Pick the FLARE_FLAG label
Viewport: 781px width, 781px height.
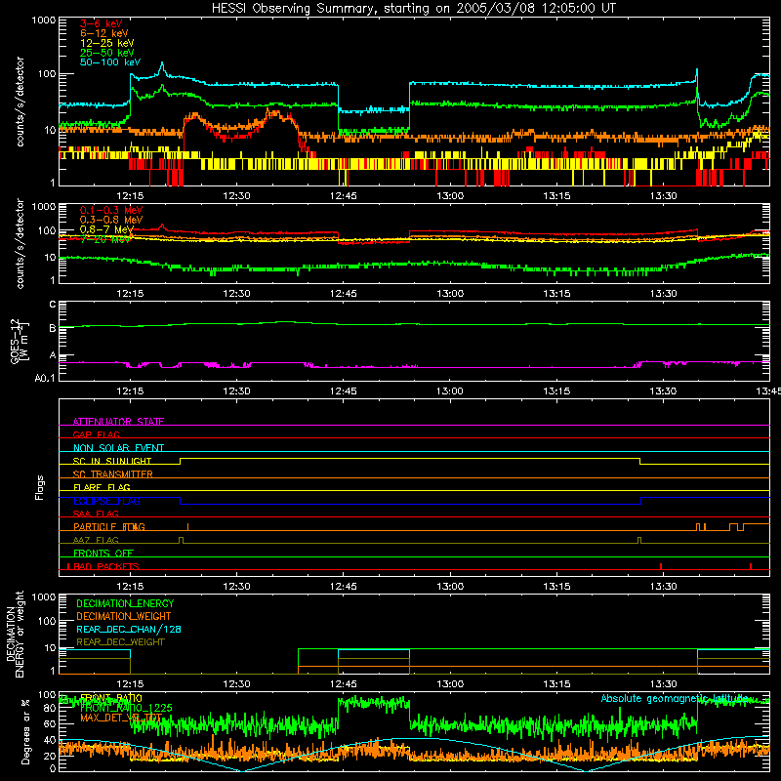tap(102, 487)
